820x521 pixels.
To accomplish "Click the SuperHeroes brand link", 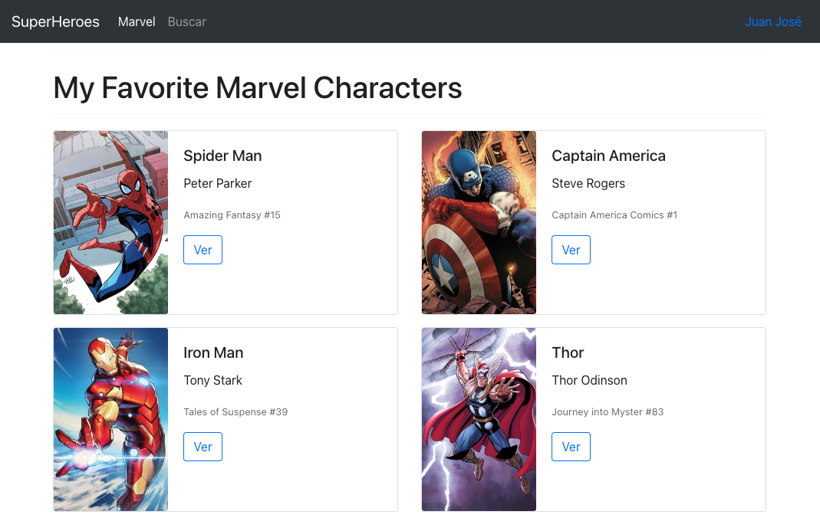I will pyautogui.click(x=54, y=21).
